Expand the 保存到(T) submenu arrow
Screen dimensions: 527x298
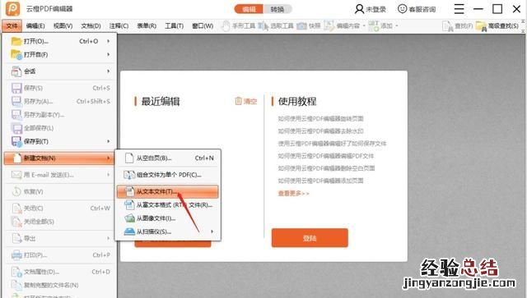(x=109, y=141)
